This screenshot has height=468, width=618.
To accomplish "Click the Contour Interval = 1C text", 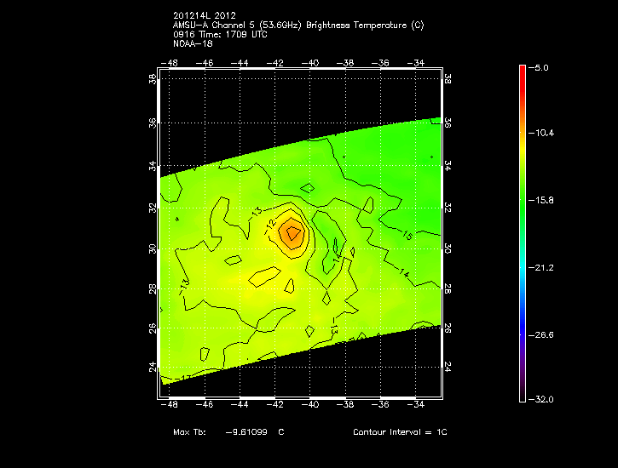I will click(x=400, y=432).
